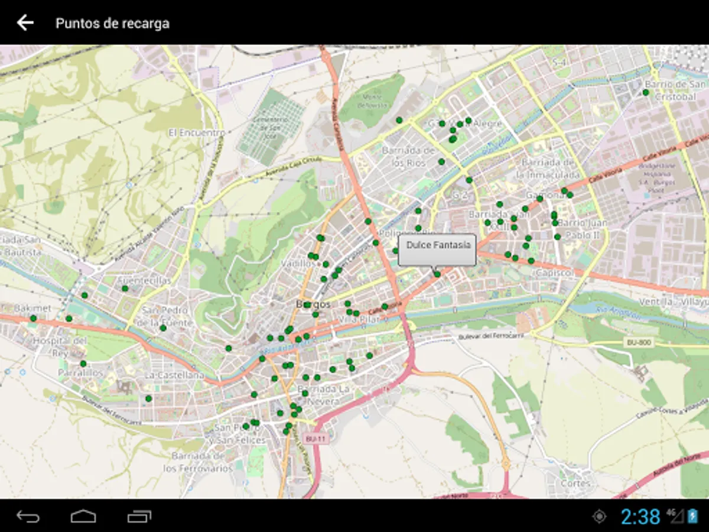Viewport: 709px width, 532px height.
Task: Tap the marker above Hospital del Rey's Parralillos label
Action: [x=83, y=364]
